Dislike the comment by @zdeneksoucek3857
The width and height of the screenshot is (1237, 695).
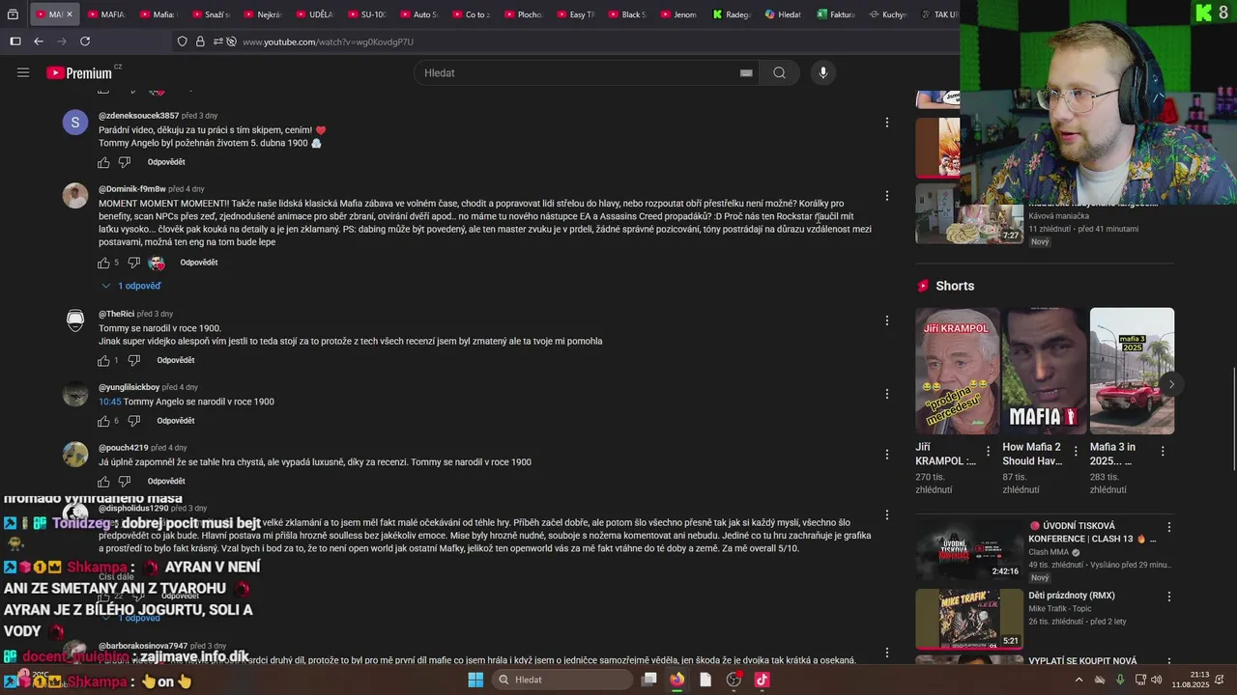pos(124,162)
